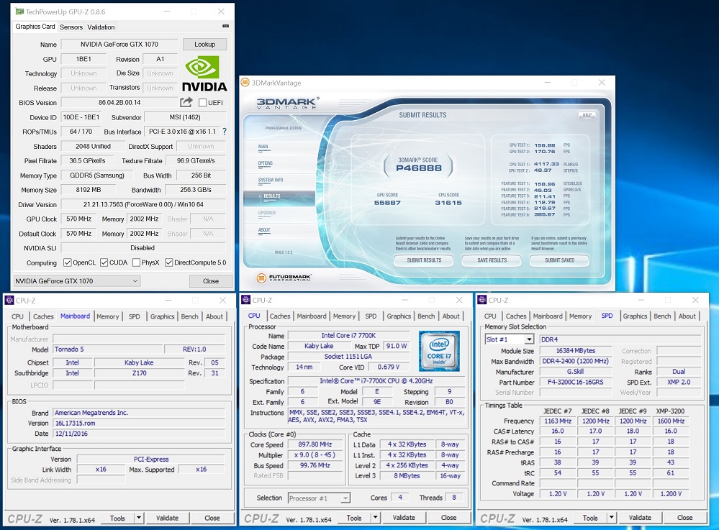Switch to the Sensors tab in GPU-Z
The height and width of the screenshot is (530, 719).
pos(71,27)
